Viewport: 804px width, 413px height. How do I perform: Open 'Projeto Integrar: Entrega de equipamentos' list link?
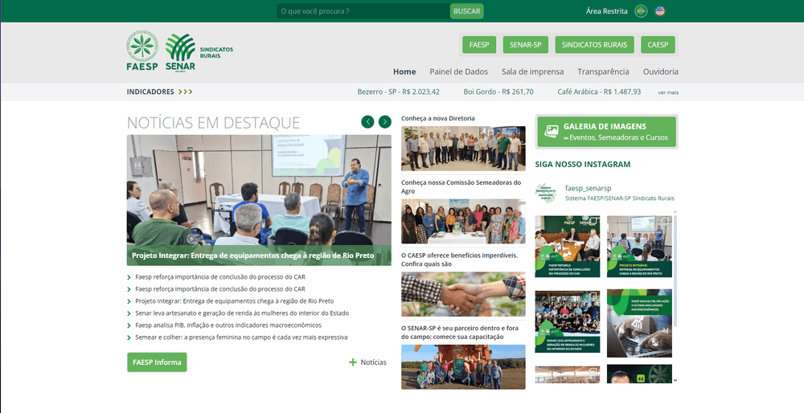pos(234,301)
